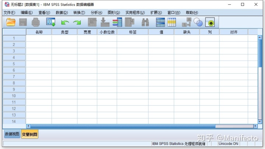Open the 分析(A) menu
Image resolution: width=265 pixels, height=149 pixels.
pos(96,13)
